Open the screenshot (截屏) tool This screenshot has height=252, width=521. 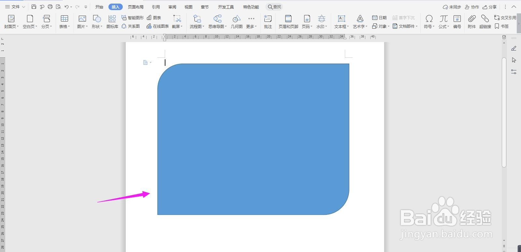coord(177,22)
